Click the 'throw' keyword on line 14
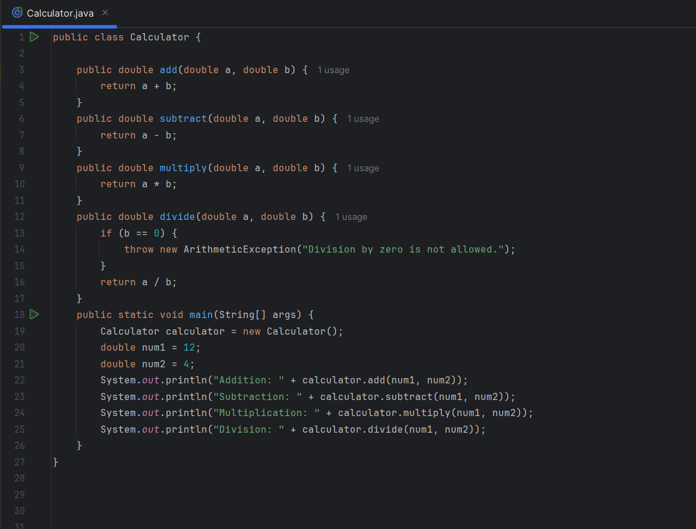 138,250
